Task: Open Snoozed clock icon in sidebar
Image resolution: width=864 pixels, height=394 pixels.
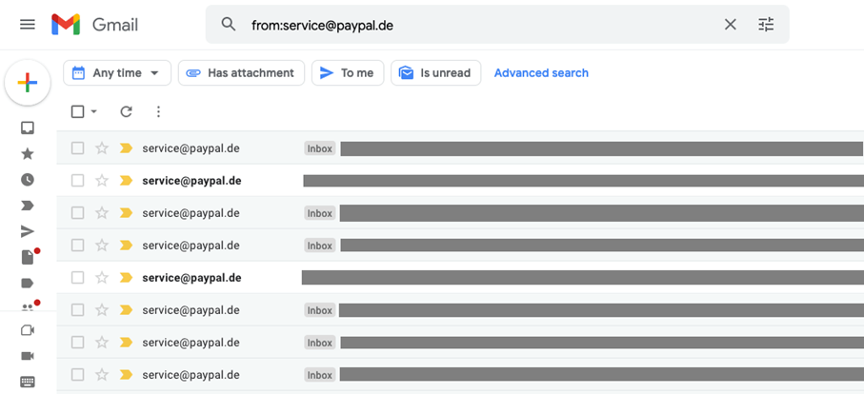Action: point(28,179)
